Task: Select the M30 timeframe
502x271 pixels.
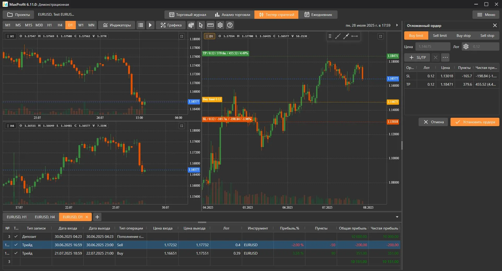Action: (39, 25)
